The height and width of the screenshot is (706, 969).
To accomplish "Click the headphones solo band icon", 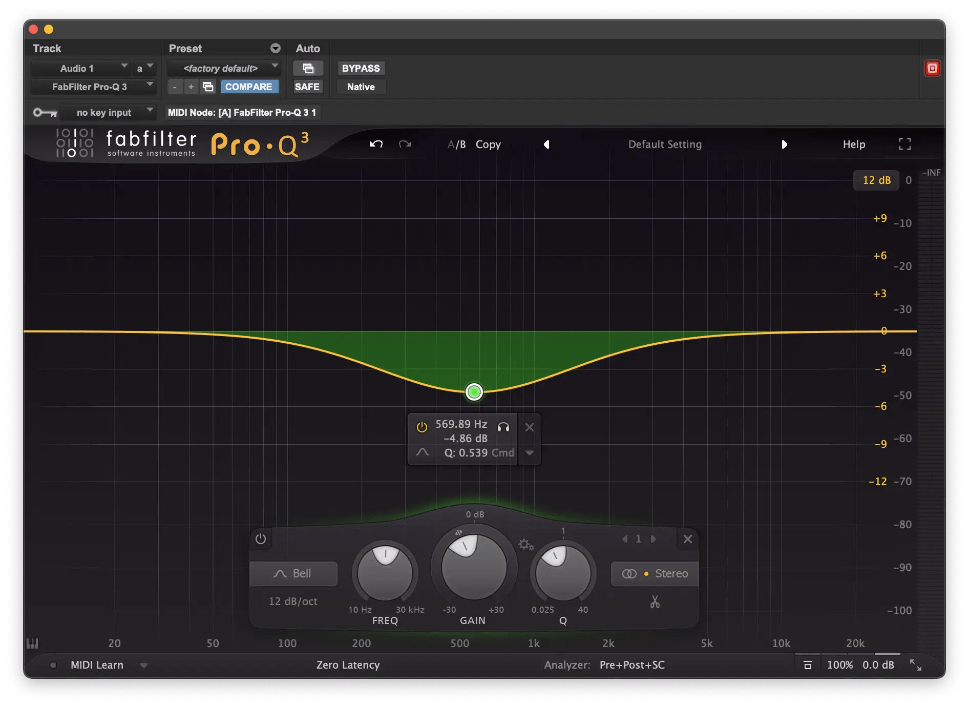I will pos(503,426).
